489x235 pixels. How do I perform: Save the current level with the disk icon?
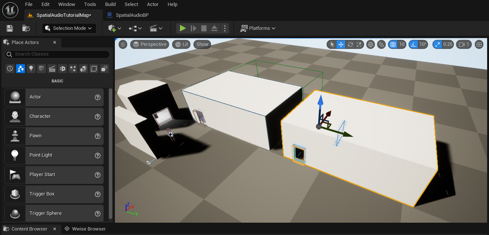point(10,28)
